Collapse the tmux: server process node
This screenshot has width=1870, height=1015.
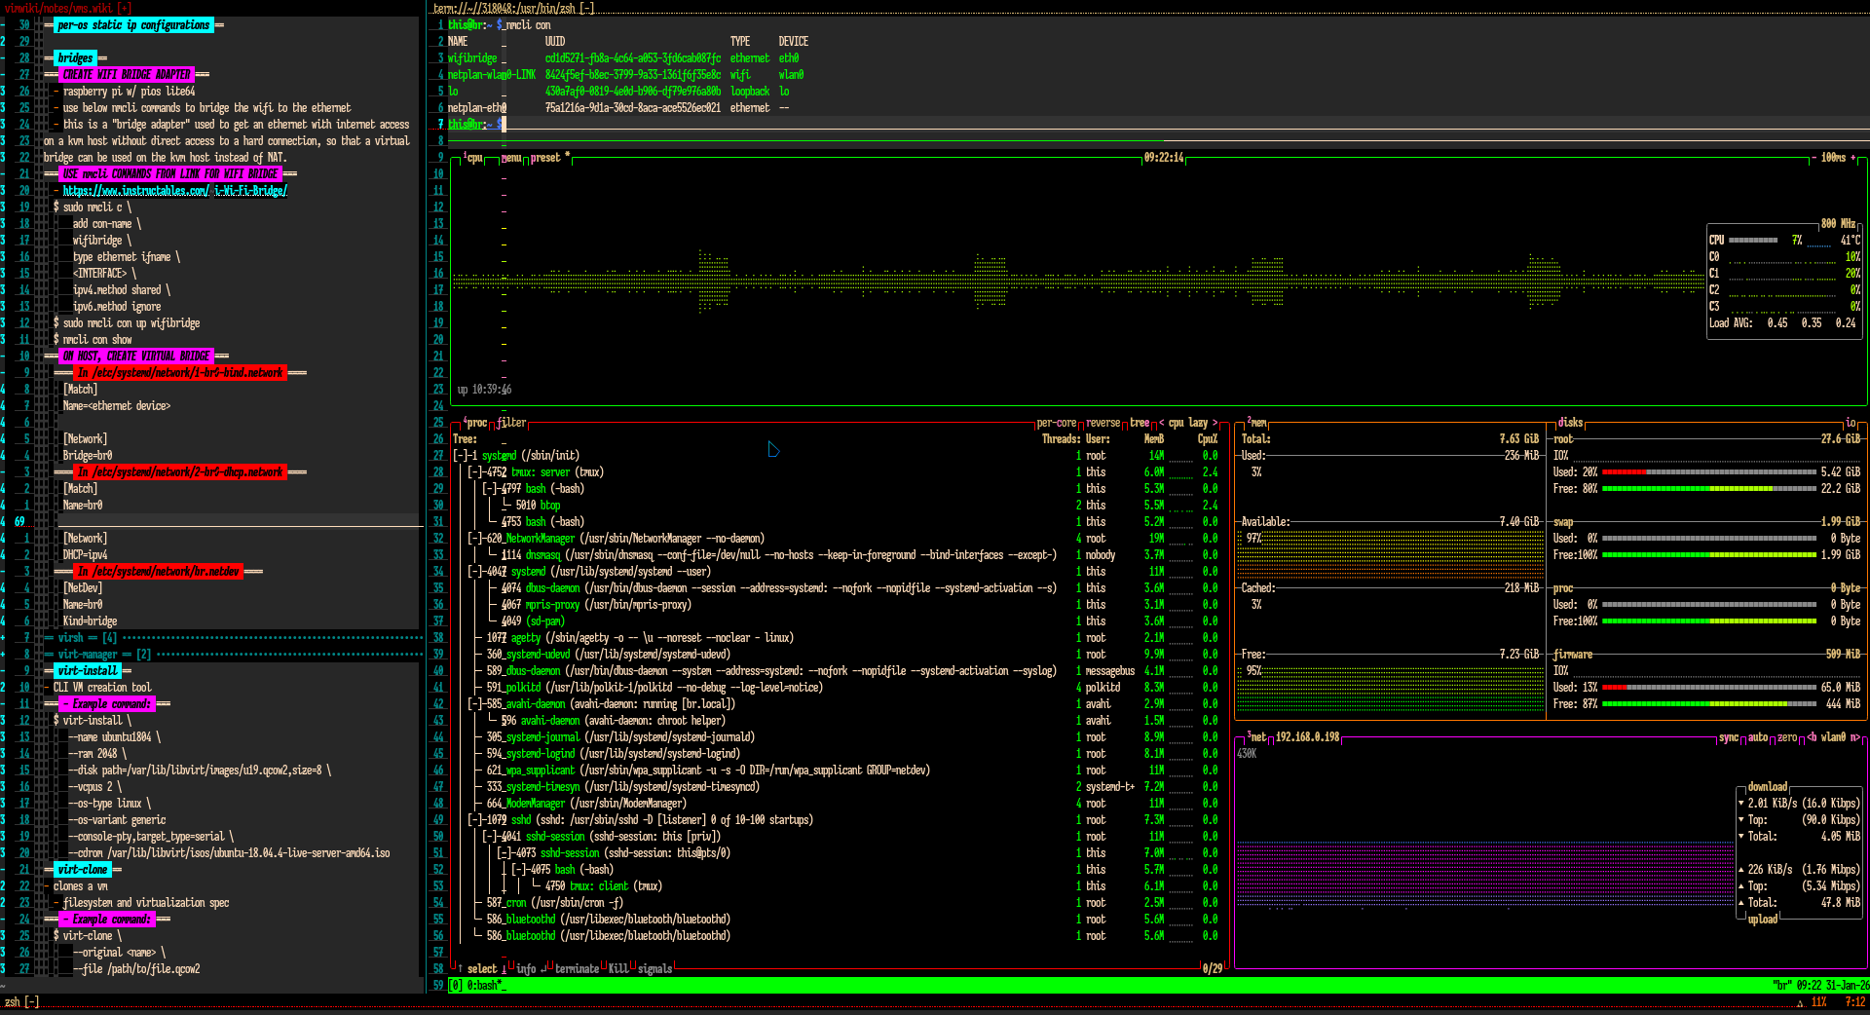[x=476, y=472]
